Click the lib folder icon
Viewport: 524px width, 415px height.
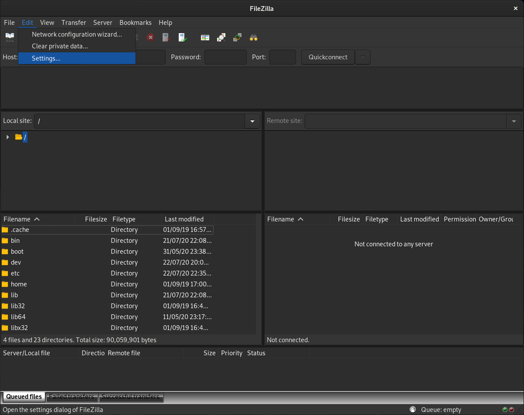tap(5, 295)
